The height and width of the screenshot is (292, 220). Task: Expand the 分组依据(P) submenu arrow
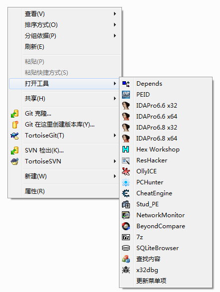tap(115, 36)
